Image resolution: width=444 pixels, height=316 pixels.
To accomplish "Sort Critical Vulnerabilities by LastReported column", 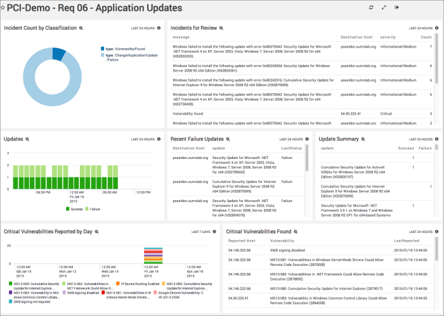I will coord(406,241).
